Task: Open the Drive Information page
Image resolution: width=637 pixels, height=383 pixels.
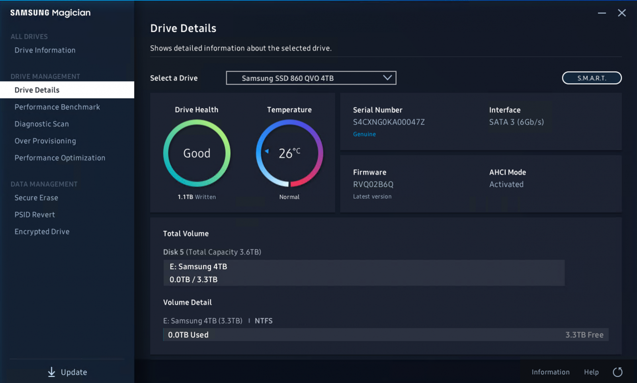Action: (45, 50)
